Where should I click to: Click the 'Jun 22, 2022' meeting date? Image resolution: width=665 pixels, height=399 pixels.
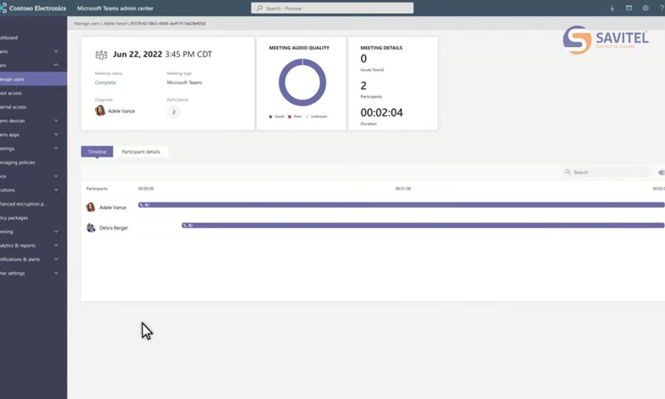pyautogui.click(x=138, y=55)
